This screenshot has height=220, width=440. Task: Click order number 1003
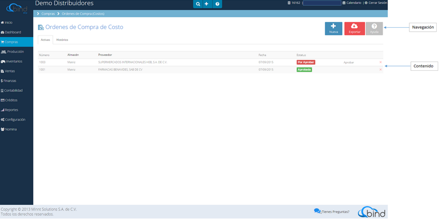tap(42, 62)
